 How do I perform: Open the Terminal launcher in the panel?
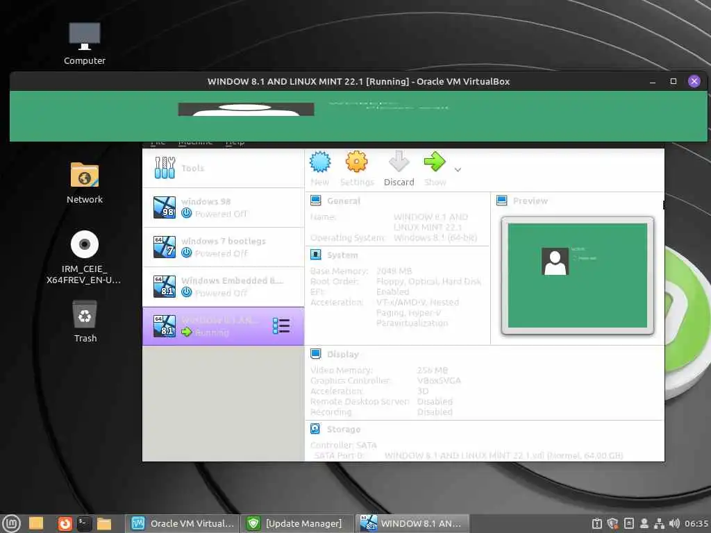pyautogui.click(x=84, y=523)
